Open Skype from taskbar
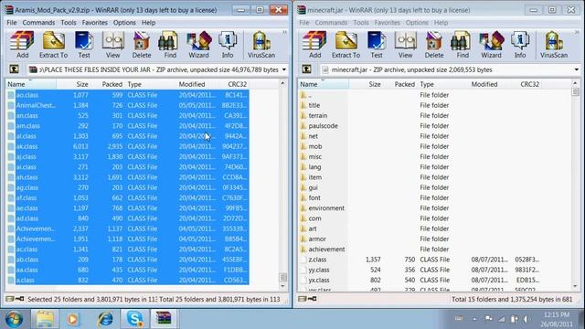The image size is (585, 329). [135, 319]
